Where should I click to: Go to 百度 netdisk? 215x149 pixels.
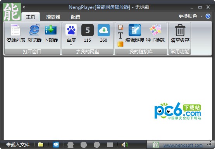(x=71, y=33)
